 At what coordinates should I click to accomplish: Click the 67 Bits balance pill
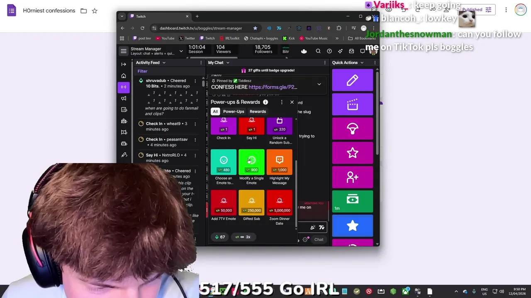click(x=220, y=237)
